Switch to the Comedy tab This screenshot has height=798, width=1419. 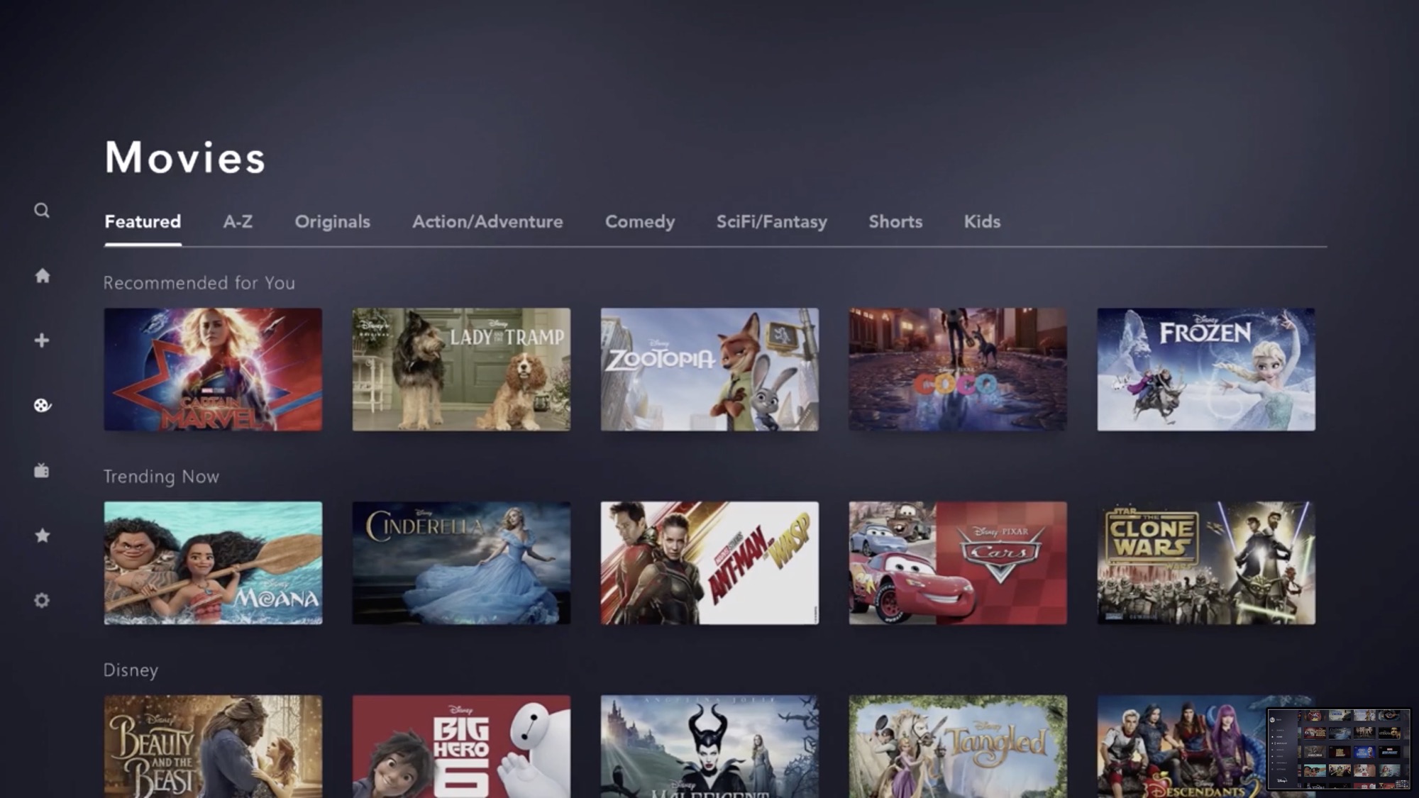tap(639, 222)
